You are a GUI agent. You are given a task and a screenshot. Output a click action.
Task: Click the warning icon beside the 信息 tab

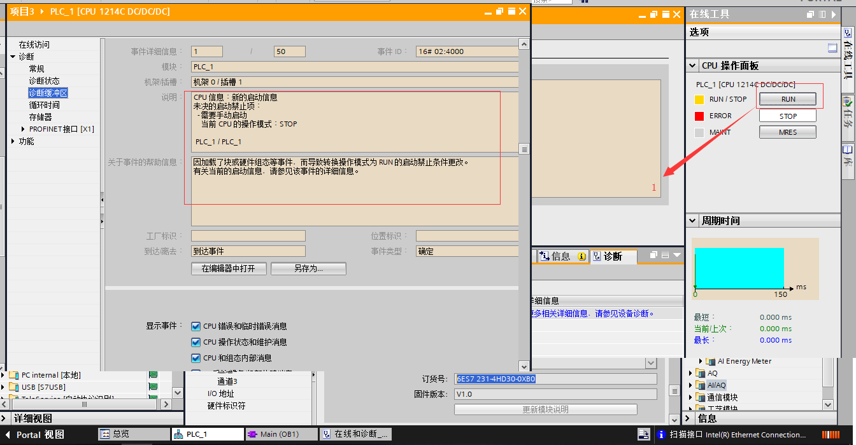(581, 256)
